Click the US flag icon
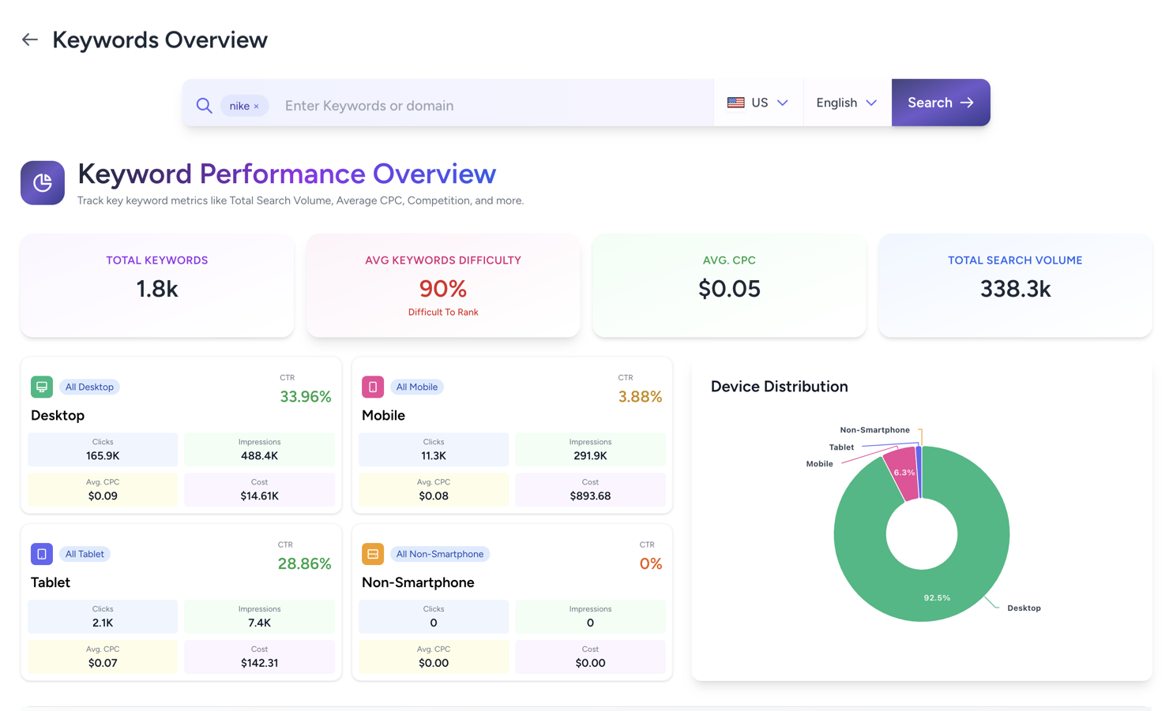The width and height of the screenshot is (1173, 711). 735,103
